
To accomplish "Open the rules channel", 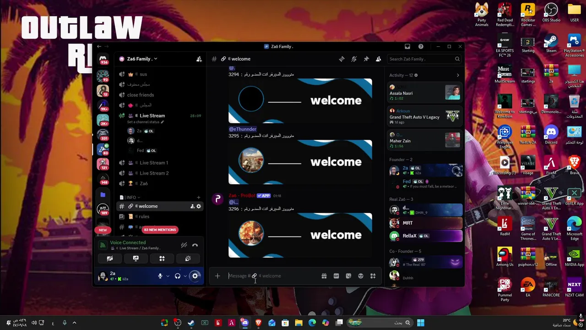I will [x=160, y=216].
